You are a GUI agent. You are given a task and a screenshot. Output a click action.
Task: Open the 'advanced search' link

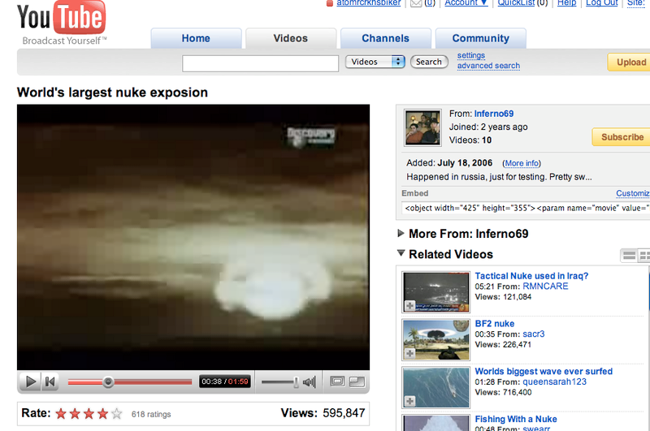click(x=488, y=66)
